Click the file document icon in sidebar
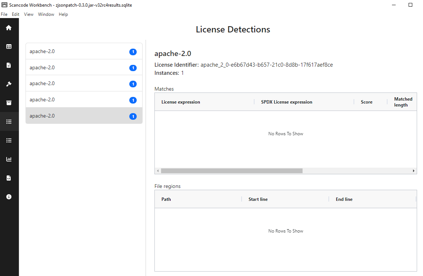Viewport: 423px width, 276px height. click(9, 65)
